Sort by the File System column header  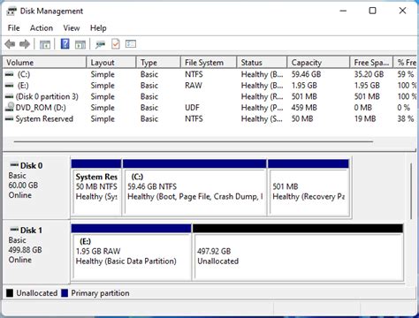click(209, 63)
